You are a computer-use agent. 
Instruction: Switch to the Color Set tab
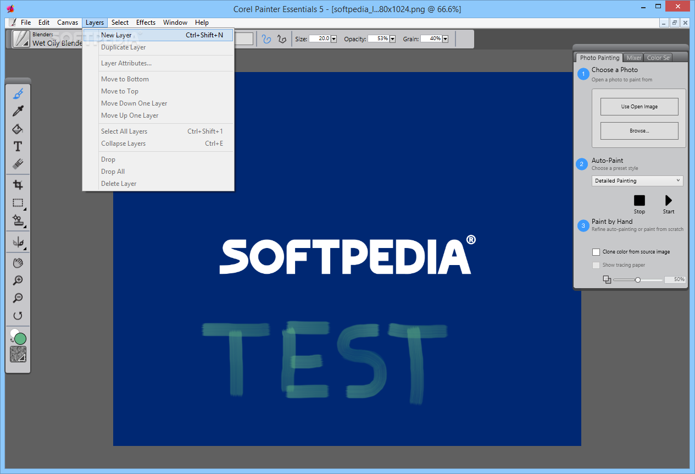point(658,58)
